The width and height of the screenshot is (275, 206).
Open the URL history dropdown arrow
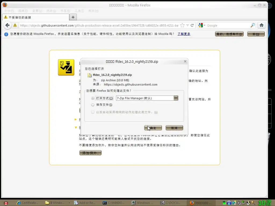coord(187,25)
